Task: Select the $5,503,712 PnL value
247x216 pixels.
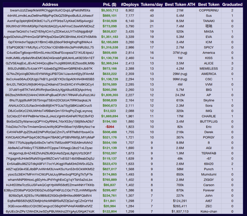Action: coord(110,10)
